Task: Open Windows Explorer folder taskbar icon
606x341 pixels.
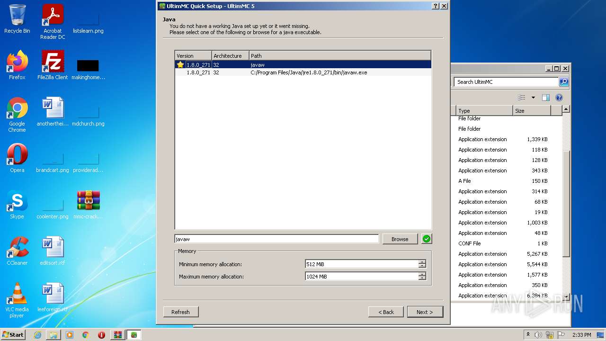Action: 53,335
